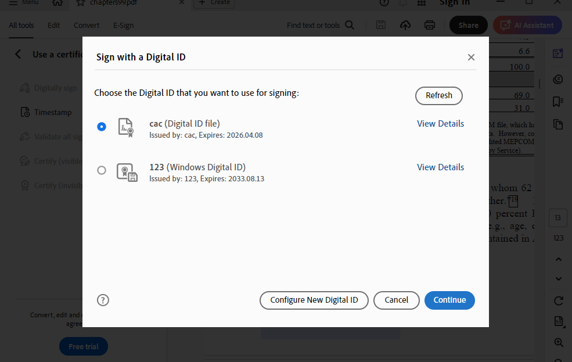Click the page number input field
This screenshot has height=362, width=572.
[x=557, y=218]
